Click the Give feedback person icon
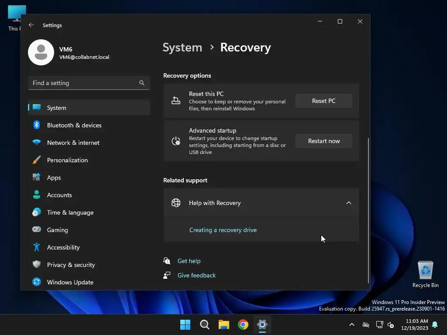The height and width of the screenshot is (335, 447). pyautogui.click(x=167, y=275)
